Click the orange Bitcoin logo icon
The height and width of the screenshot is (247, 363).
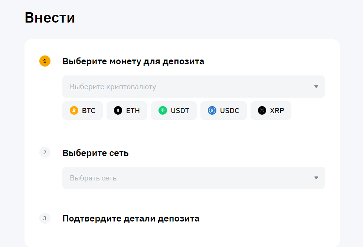pos(74,111)
